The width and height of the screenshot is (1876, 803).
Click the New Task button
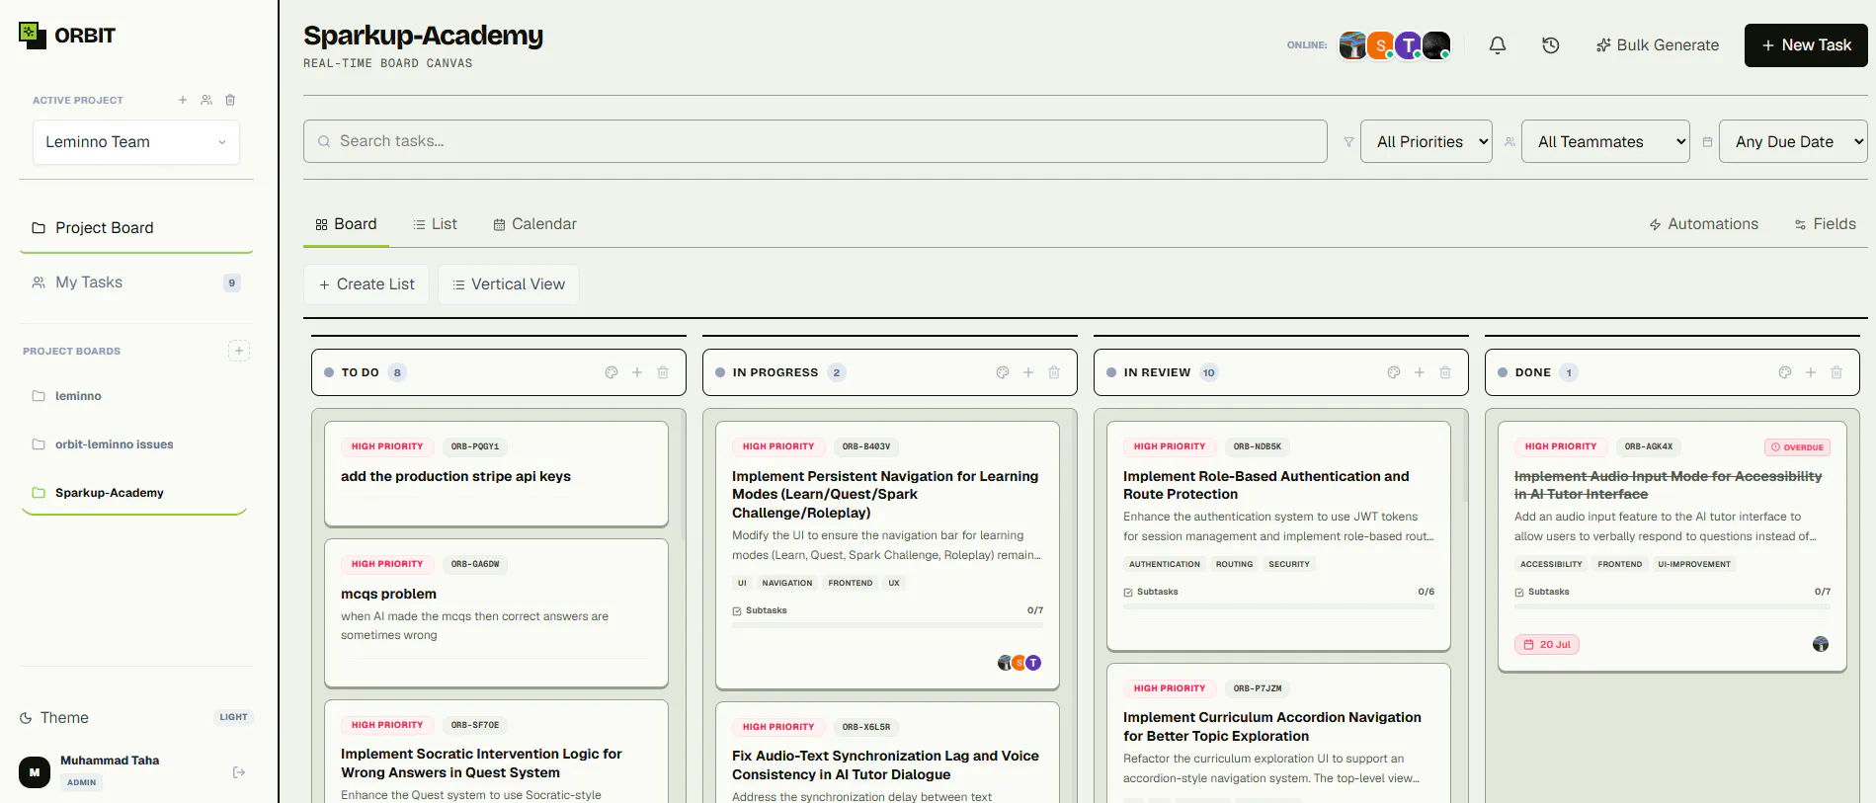coord(1806,45)
